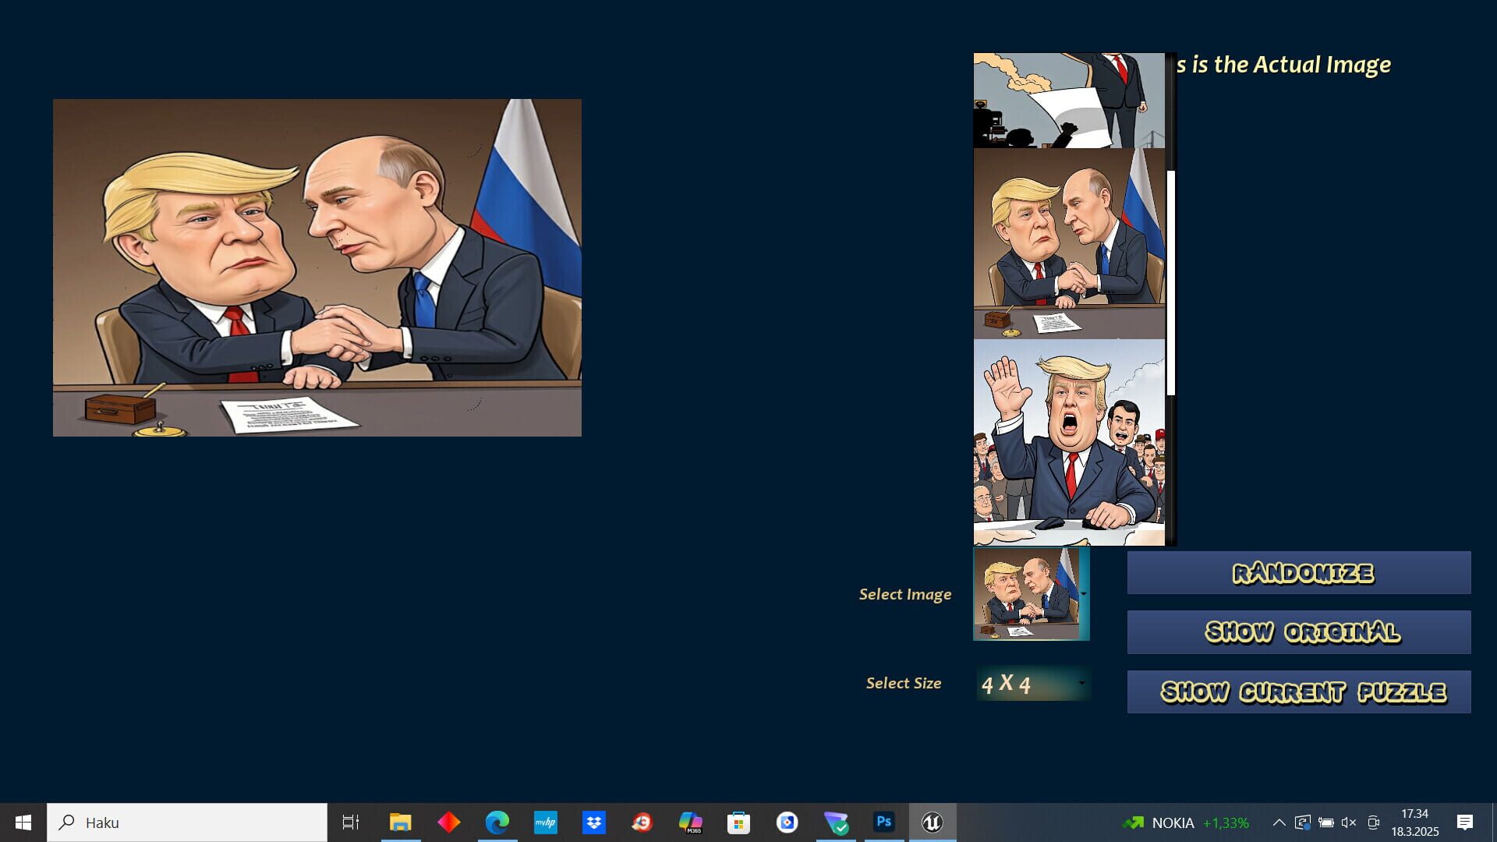Open the Microsoft Store

(739, 822)
